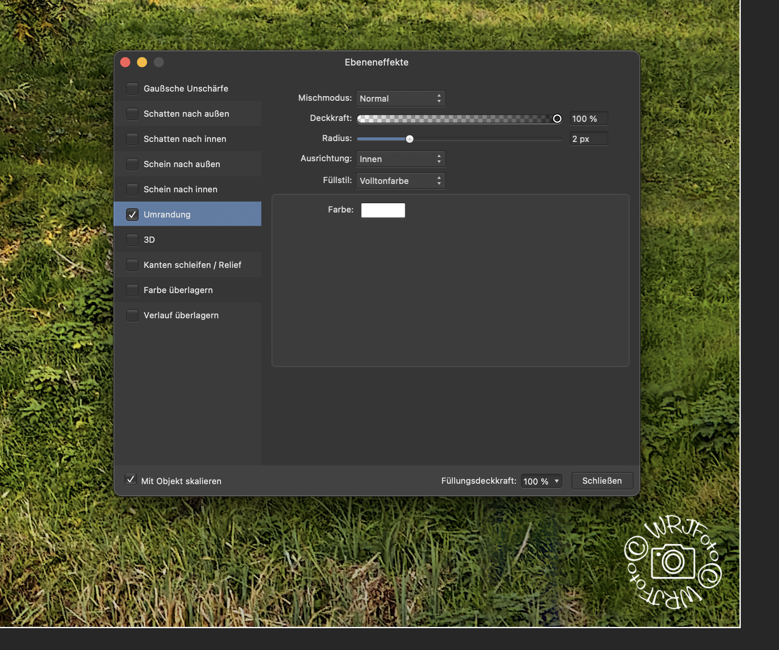Select the Verlauf überlagern row label
The width and height of the screenshot is (779, 650).
point(181,315)
